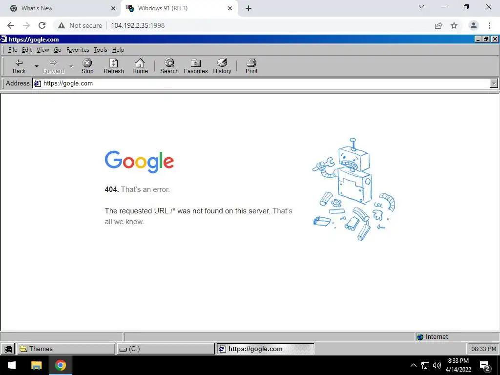
Task: Open the Favorites toolbar folder icon
Action: pyautogui.click(x=196, y=66)
